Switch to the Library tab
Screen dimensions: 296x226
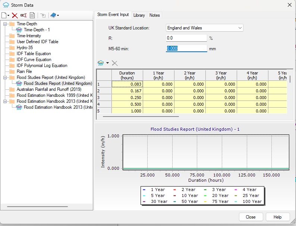click(139, 15)
